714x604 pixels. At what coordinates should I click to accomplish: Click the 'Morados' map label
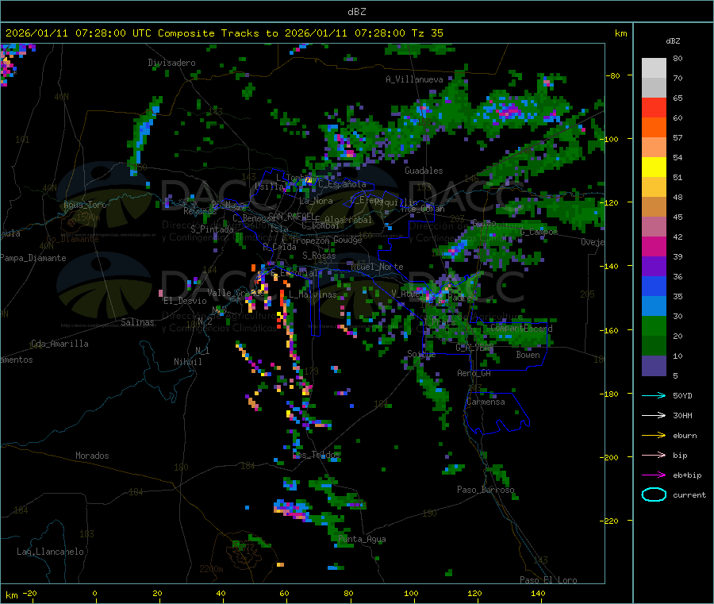tap(92, 456)
